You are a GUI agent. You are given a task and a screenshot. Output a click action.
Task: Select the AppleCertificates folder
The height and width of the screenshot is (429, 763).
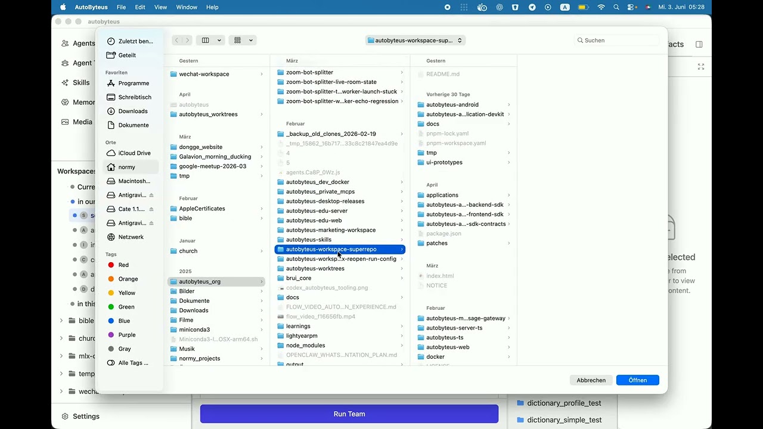[x=216, y=209]
